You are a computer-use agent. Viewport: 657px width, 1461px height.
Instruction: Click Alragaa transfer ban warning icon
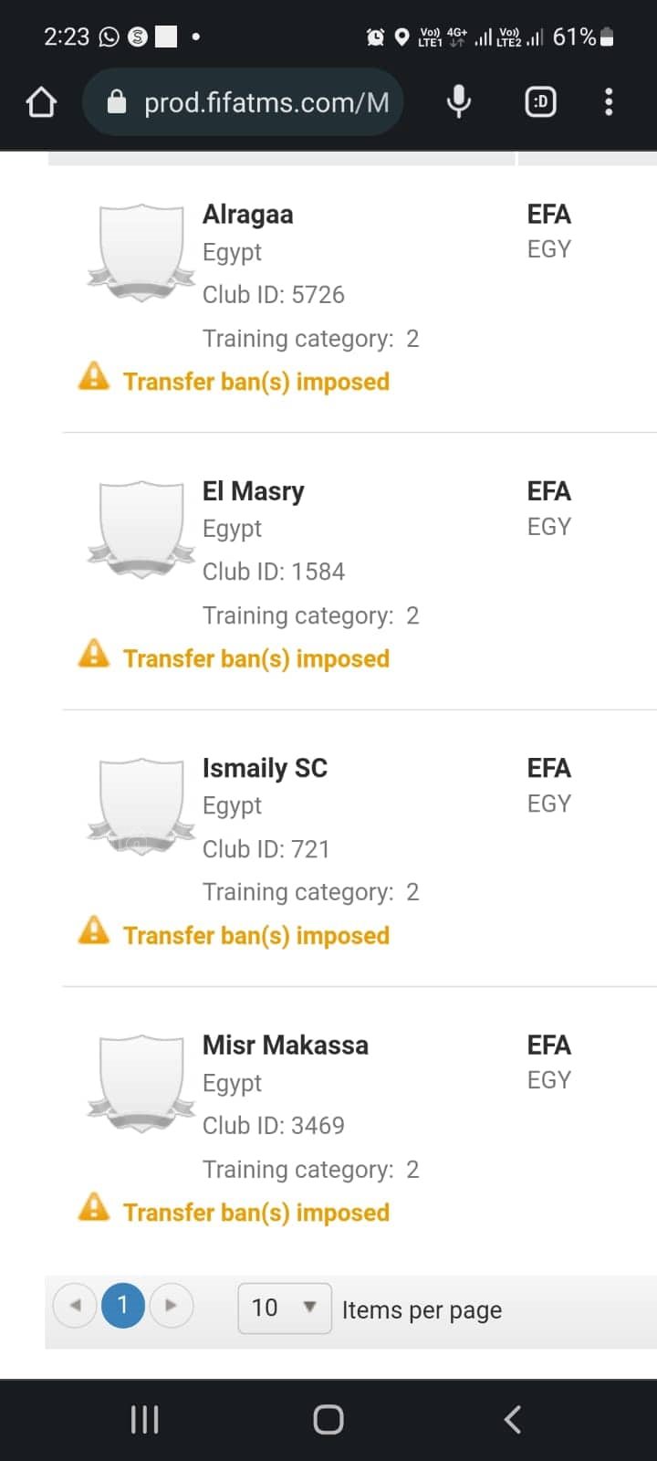(94, 377)
